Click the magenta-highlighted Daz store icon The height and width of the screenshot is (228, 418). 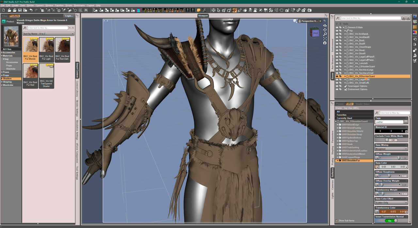pos(139,10)
